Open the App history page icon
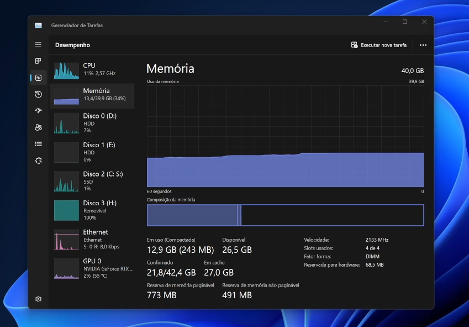Screen dimensions: 469x327 tap(38, 95)
